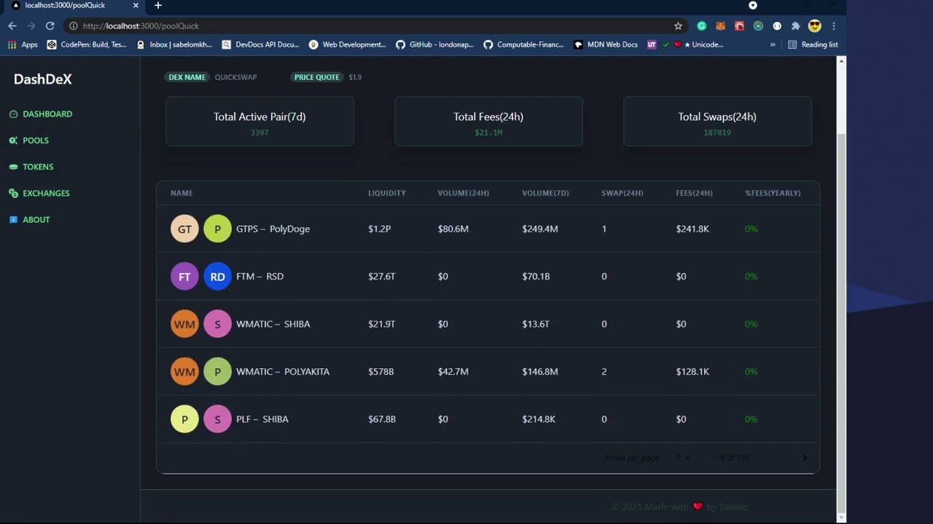Reload the page in browser
The width and height of the screenshot is (933, 524).
pos(50,26)
